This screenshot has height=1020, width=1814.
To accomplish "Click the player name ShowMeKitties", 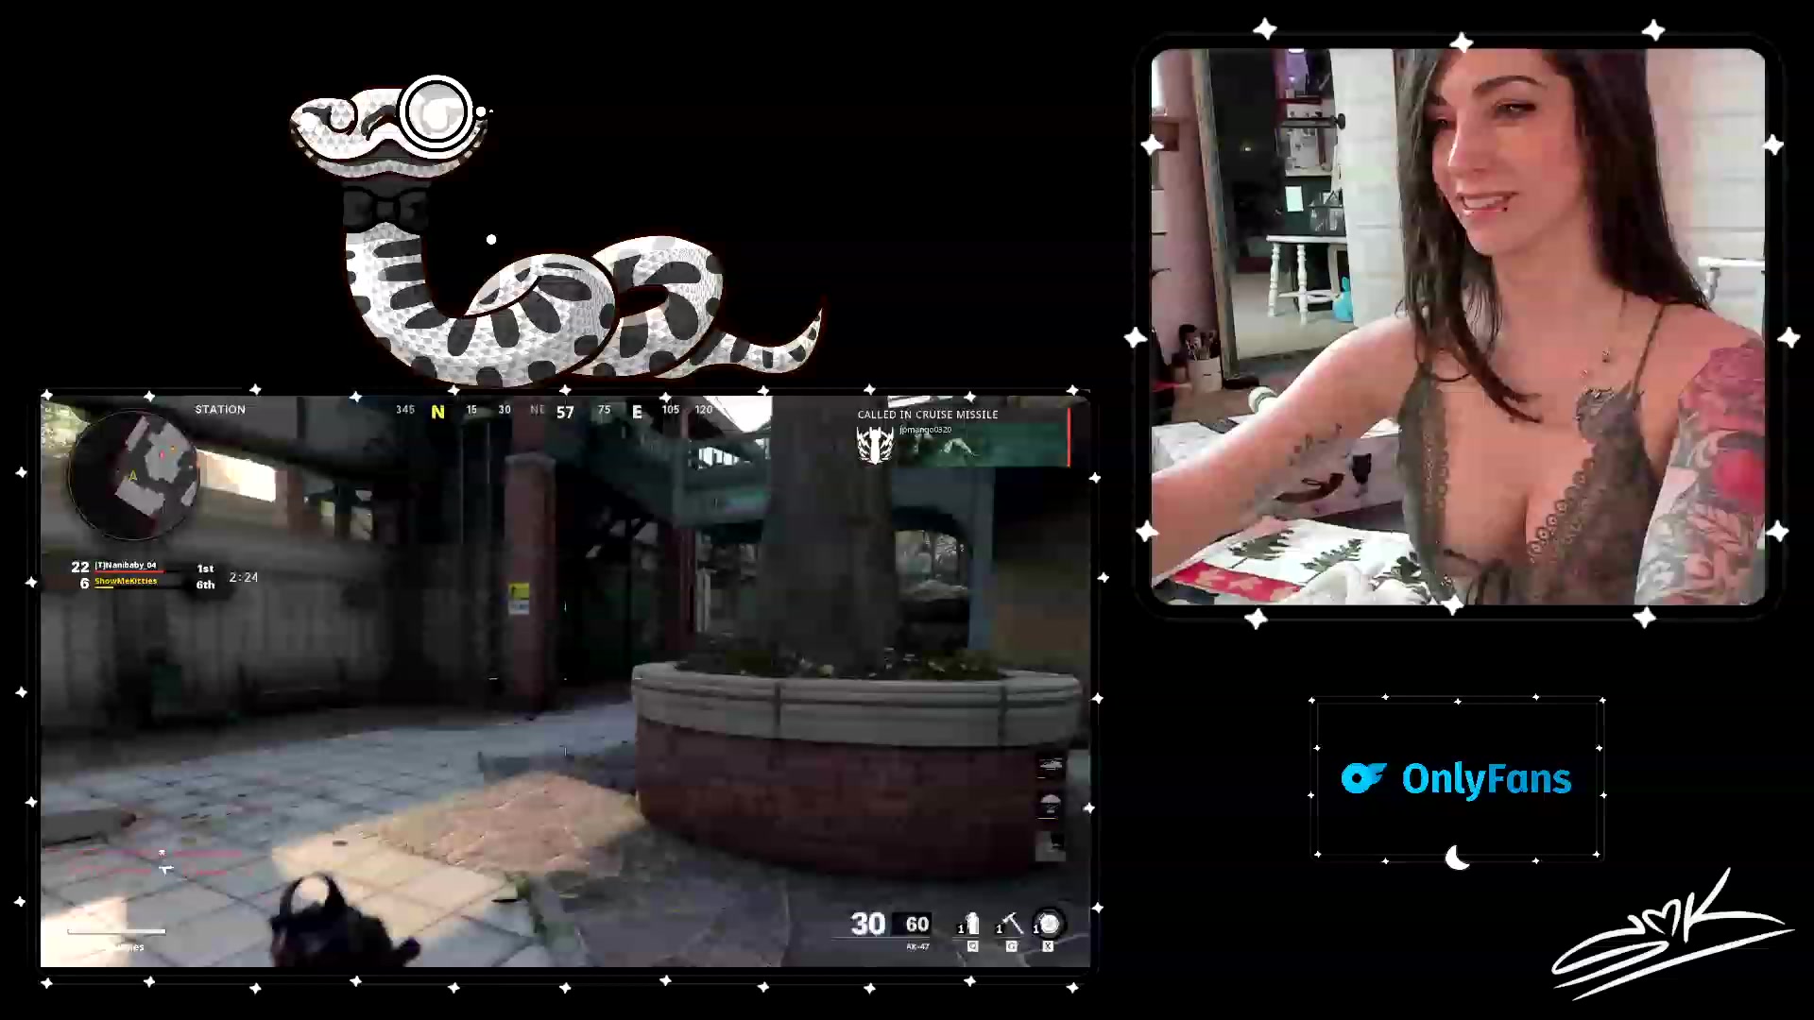I will click(126, 581).
